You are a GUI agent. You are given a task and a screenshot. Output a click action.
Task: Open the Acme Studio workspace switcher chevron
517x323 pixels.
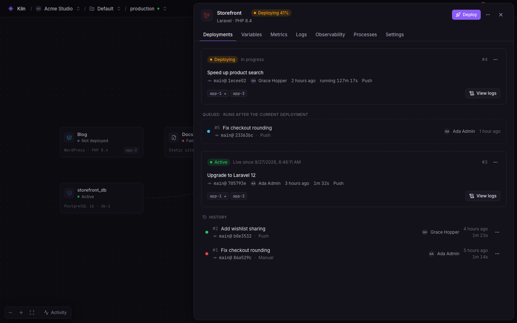[x=78, y=9]
